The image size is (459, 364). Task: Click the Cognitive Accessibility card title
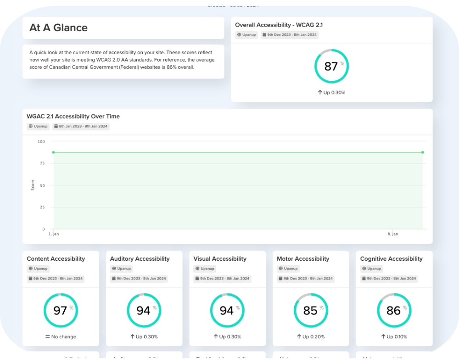click(x=392, y=258)
